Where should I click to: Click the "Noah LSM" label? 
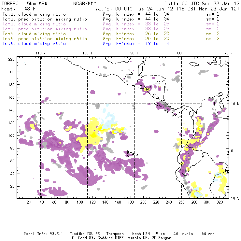point(141,234)
